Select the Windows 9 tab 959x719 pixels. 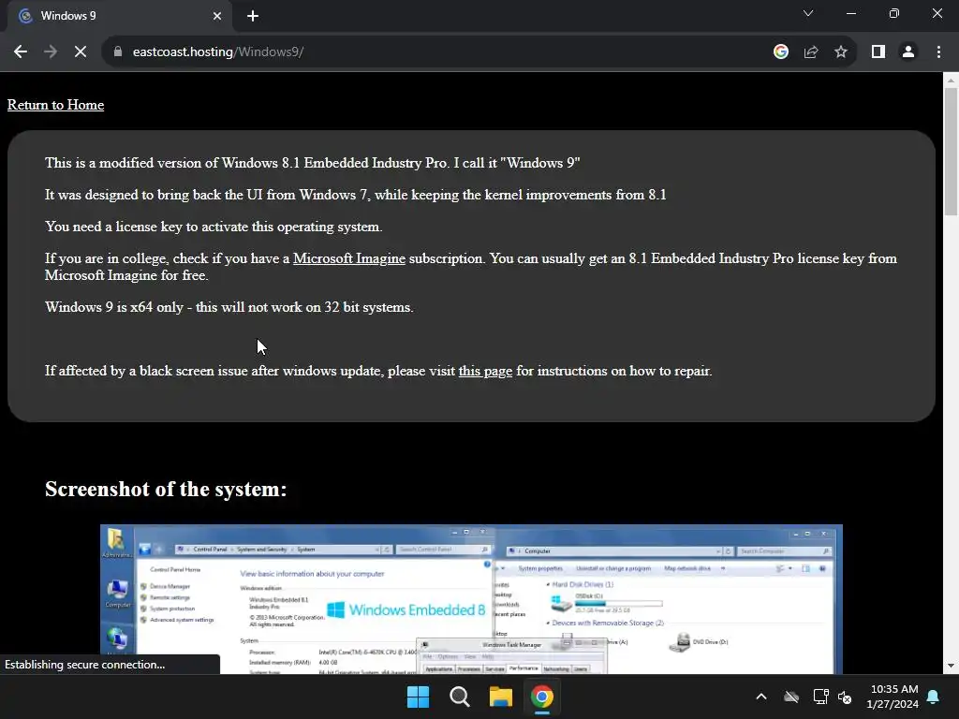[x=119, y=16]
